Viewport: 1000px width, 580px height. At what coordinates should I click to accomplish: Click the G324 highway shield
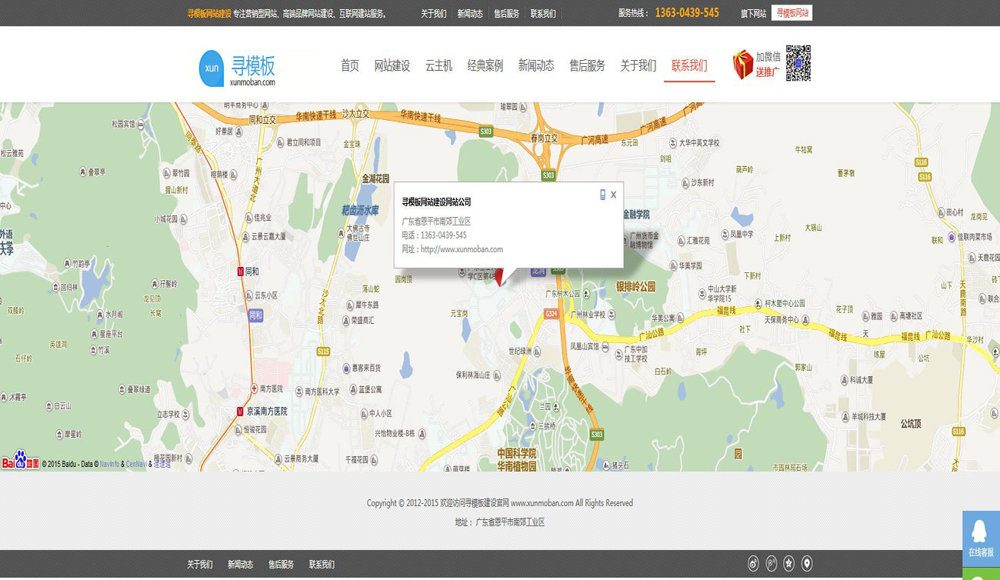pyautogui.click(x=551, y=314)
